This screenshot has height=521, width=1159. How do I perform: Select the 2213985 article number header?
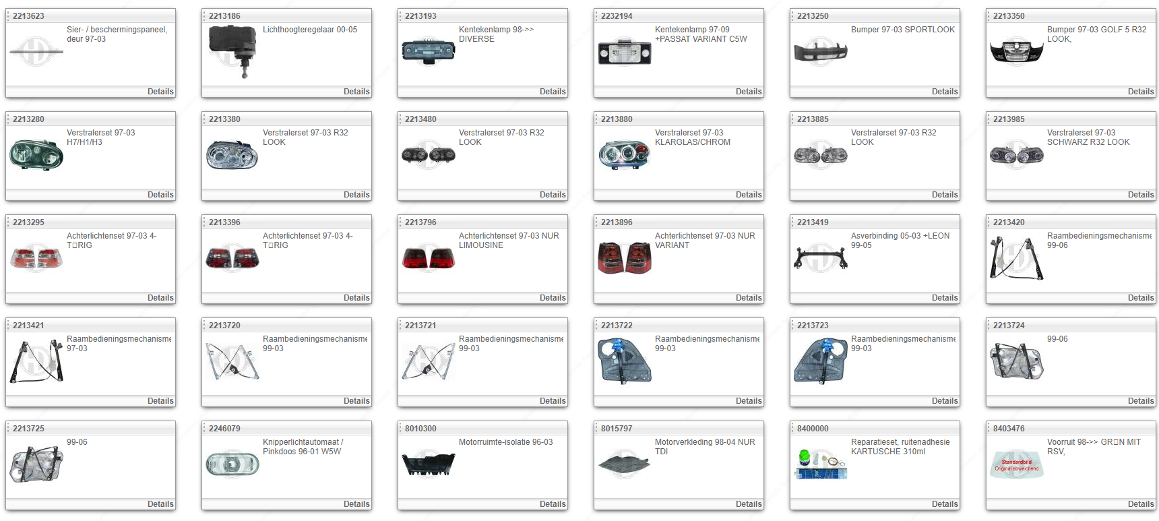1009,119
